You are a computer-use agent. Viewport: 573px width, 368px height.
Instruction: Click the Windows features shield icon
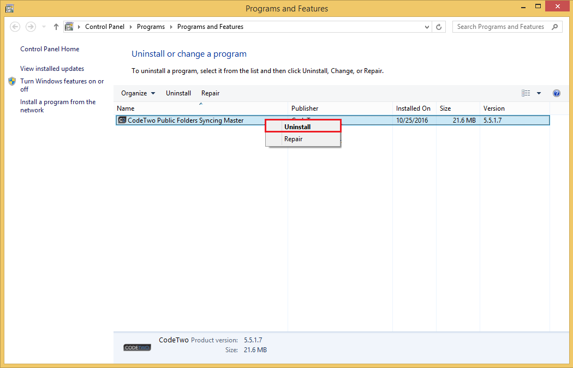pyautogui.click(x=12, y=81)
